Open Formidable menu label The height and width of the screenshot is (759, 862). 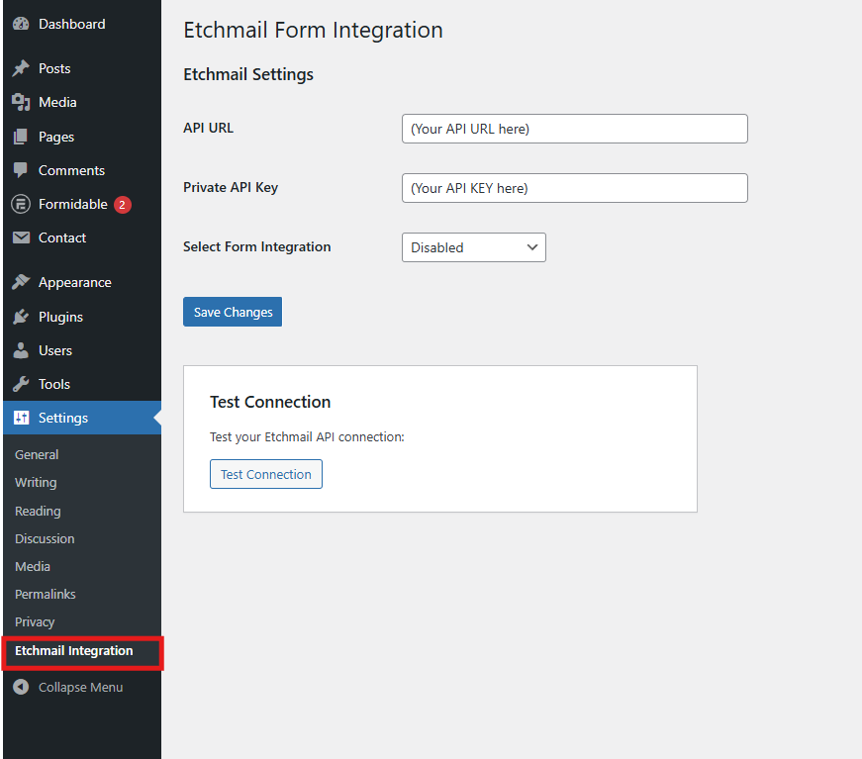[72, 204]
